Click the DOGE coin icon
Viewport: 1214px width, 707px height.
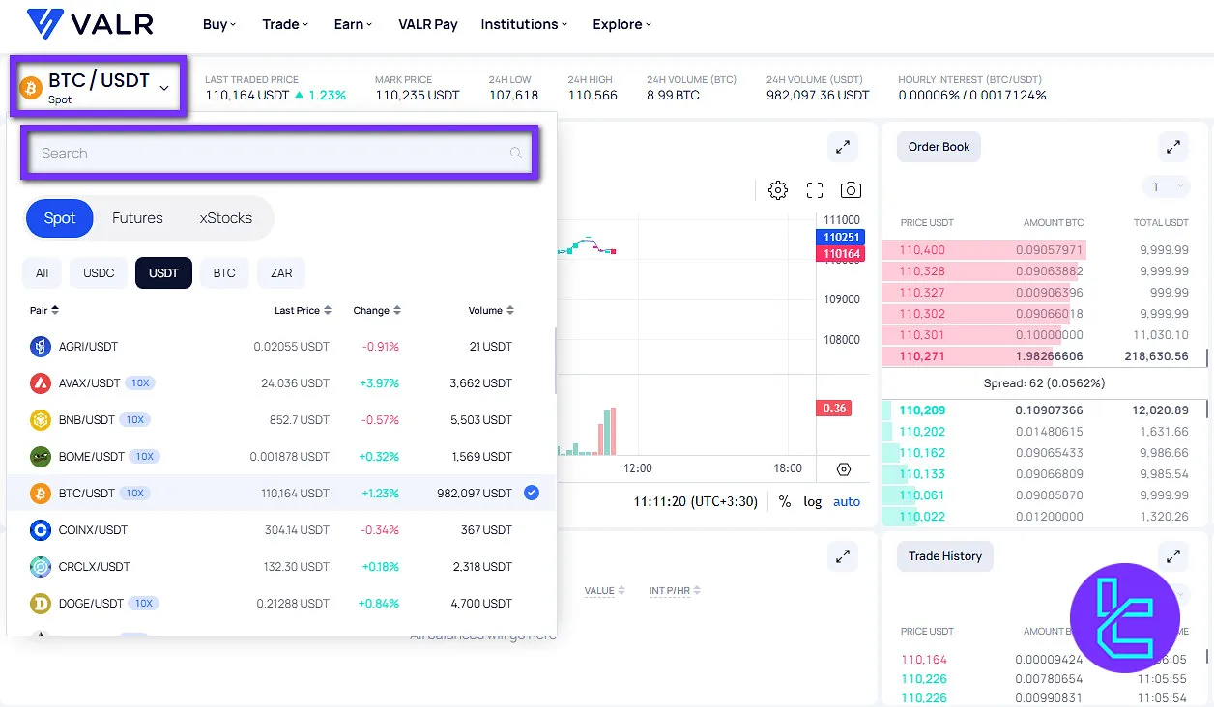[x=41, y=603]
